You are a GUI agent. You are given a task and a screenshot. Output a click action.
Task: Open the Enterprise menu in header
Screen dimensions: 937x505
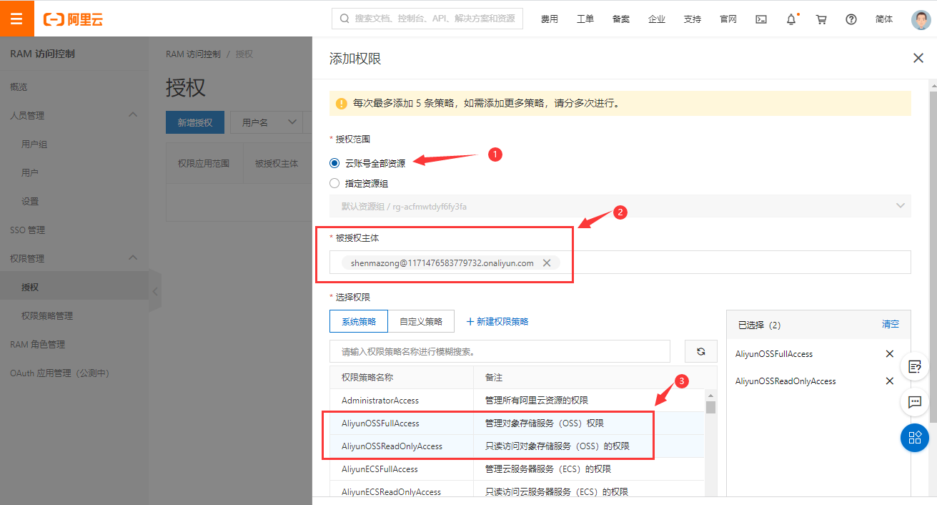[x=657, y=19]
